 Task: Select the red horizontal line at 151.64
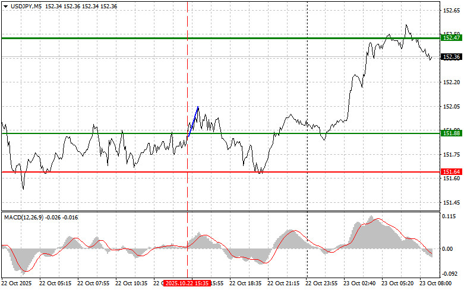click(x=119, y=172)
